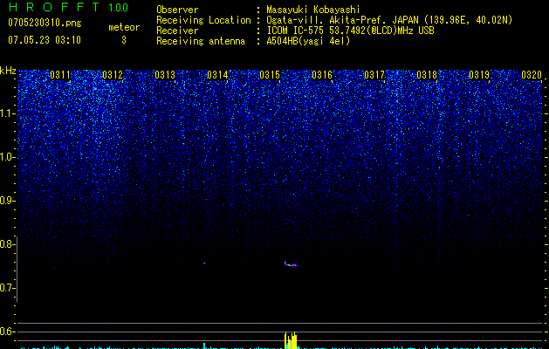Click the 0315 time marker

click(x=270, y=75)
